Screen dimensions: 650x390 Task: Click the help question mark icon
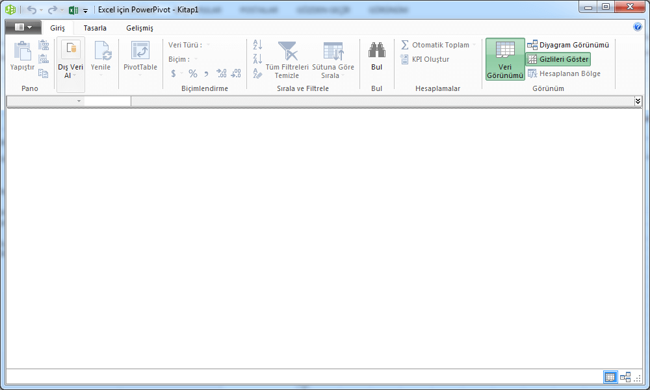tap(638, 27)
